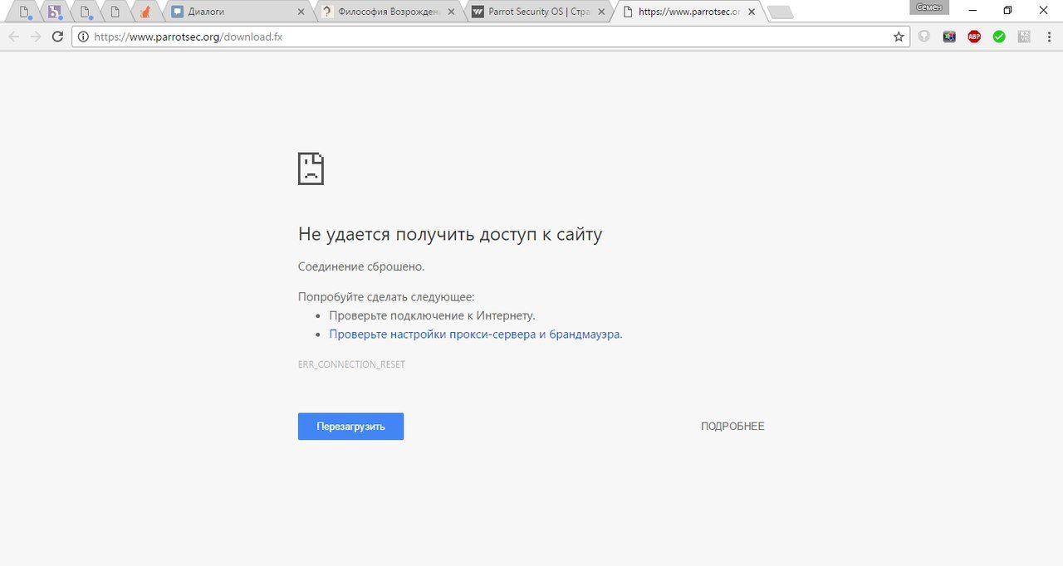Image resolution: width=1063 pixels, height=566 pixels.
Task: Expand details with ПОДРОБНЕЕ
Action: [x=732, y=427]
